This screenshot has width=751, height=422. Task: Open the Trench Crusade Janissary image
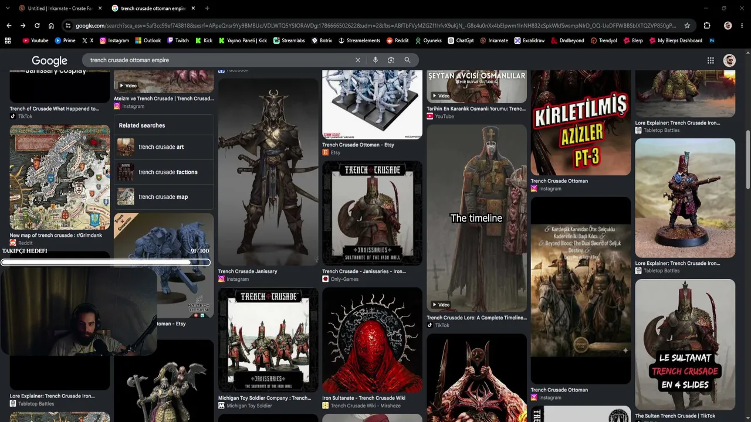pos(268,172)
